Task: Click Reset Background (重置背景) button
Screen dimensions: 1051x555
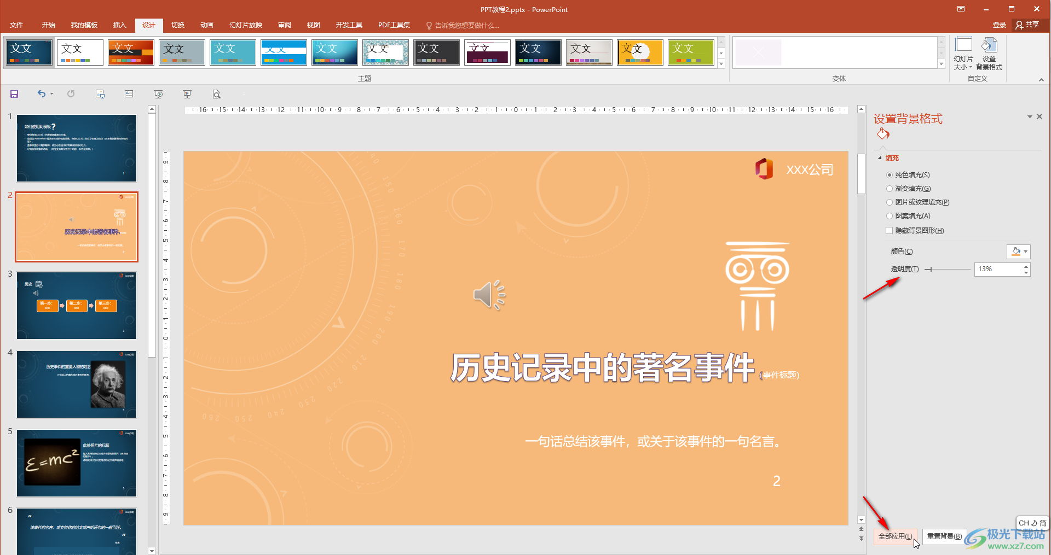Action: point(944,536)
